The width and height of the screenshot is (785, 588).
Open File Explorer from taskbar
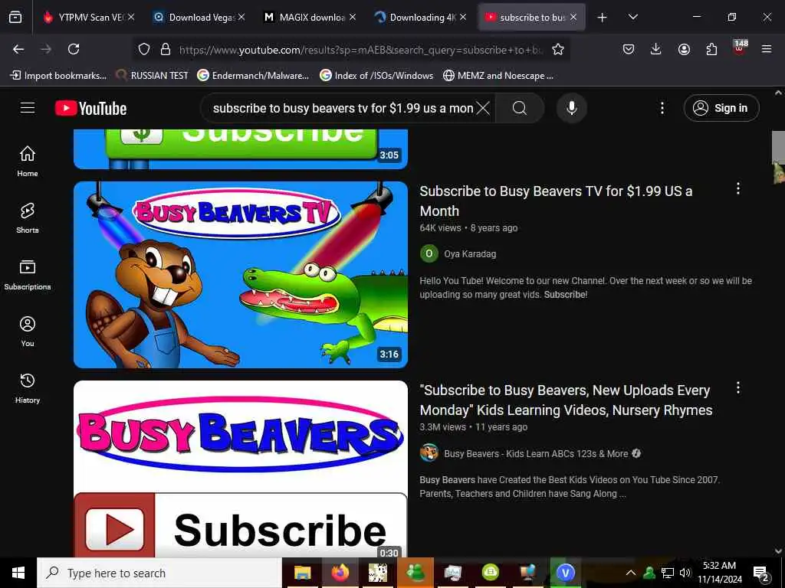[302, 573]
